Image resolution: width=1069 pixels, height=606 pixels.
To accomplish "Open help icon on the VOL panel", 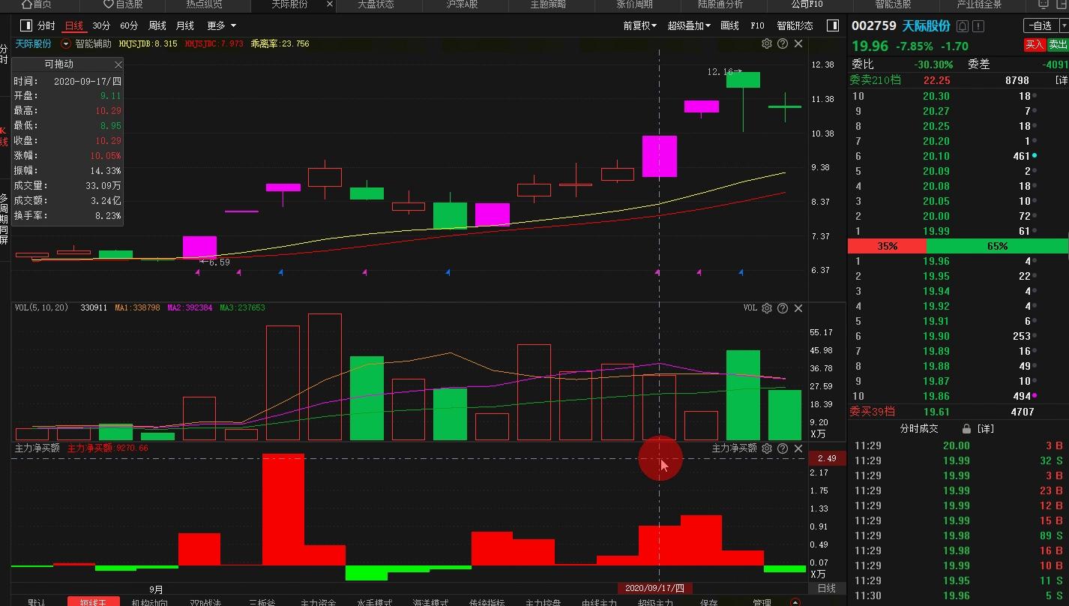I will click(x=783, y=308).
